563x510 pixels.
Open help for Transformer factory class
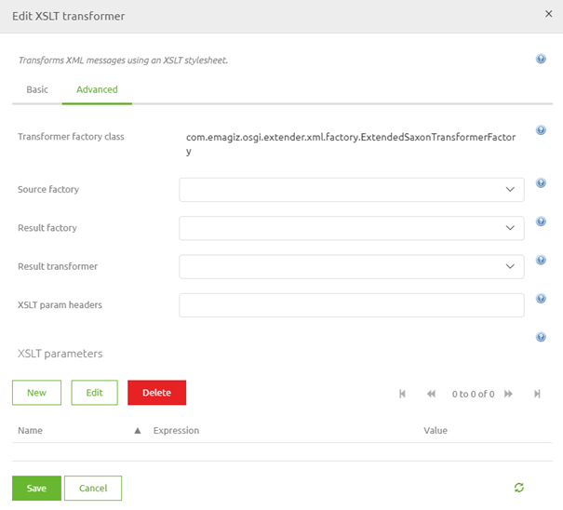pyautogui.click(x=541, y=129)
